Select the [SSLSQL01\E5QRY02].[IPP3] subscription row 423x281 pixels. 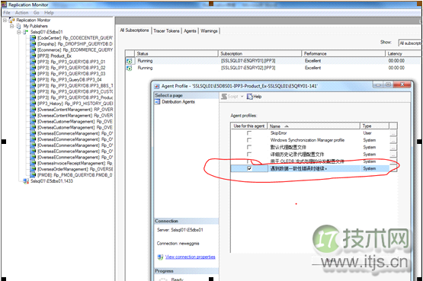click(274, 68)
